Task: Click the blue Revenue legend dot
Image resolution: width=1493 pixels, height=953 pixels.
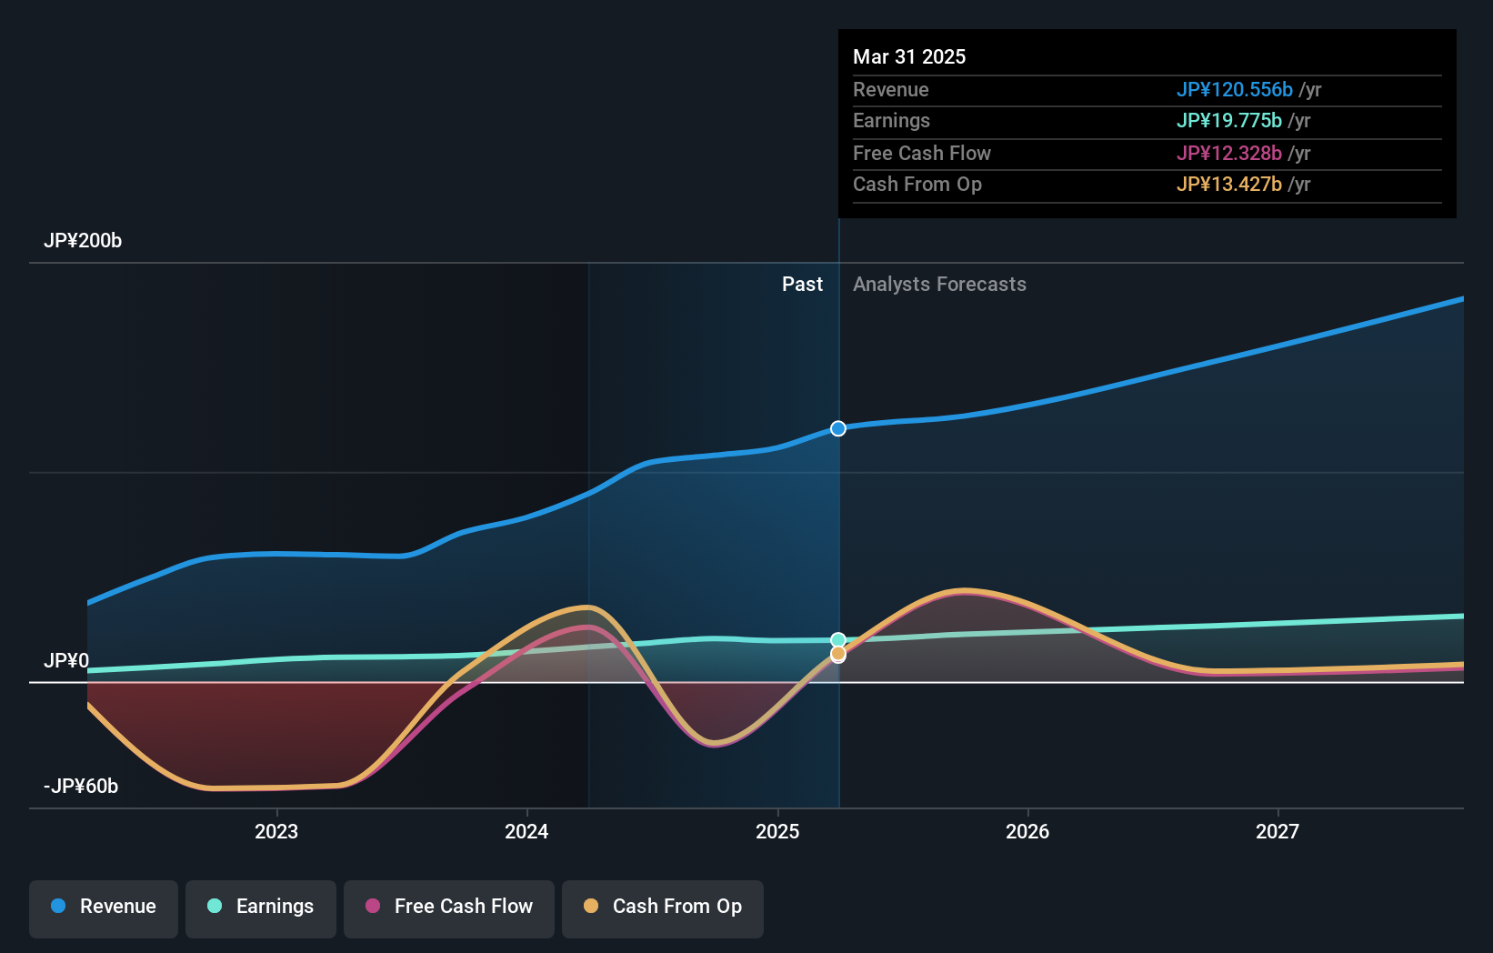Action: click(58, 906)
